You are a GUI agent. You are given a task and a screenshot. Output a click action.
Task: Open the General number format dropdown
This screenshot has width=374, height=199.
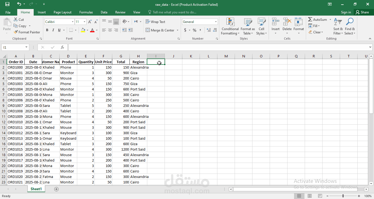point(216,22)
